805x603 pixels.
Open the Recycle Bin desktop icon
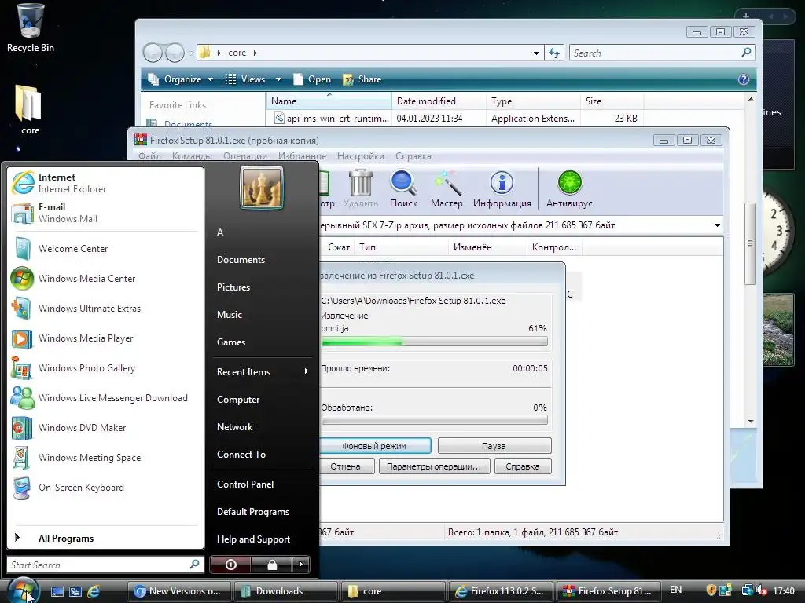(x=31, y=28)
